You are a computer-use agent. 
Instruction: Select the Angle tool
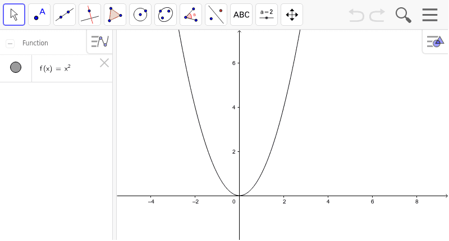coord(191,15)
